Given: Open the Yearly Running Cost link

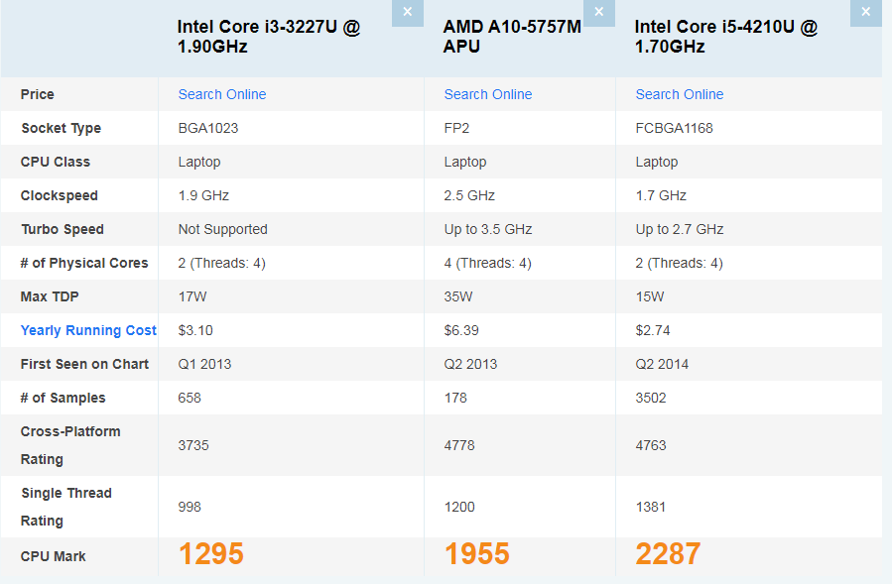Looking at the screenshot, I should coord(88,330).
